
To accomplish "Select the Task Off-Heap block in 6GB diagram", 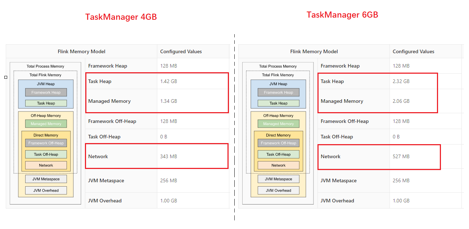I will click(x=278, y=154).
